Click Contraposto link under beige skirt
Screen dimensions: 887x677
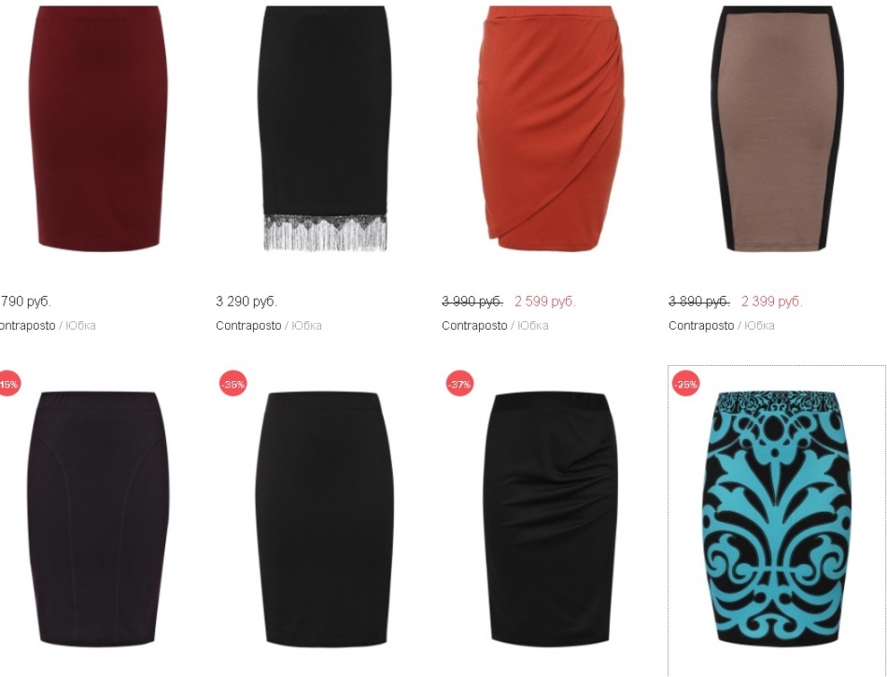[701, 326]
